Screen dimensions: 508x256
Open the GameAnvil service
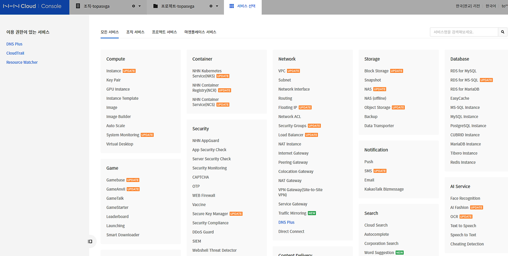[x=115, y=189]
